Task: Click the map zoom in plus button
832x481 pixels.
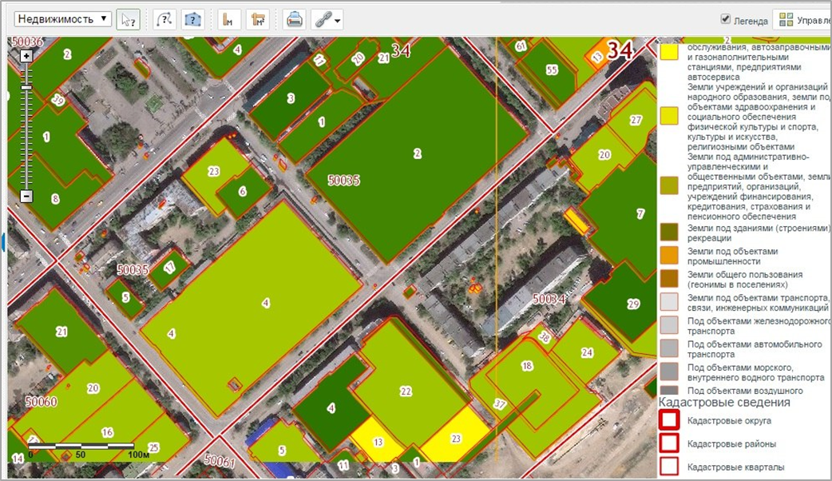Action: click(26, 56)
